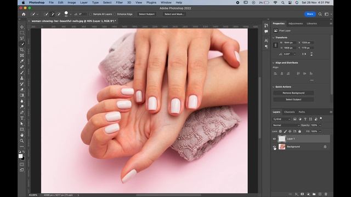Swap foreground and background colors

pos(24,152)
